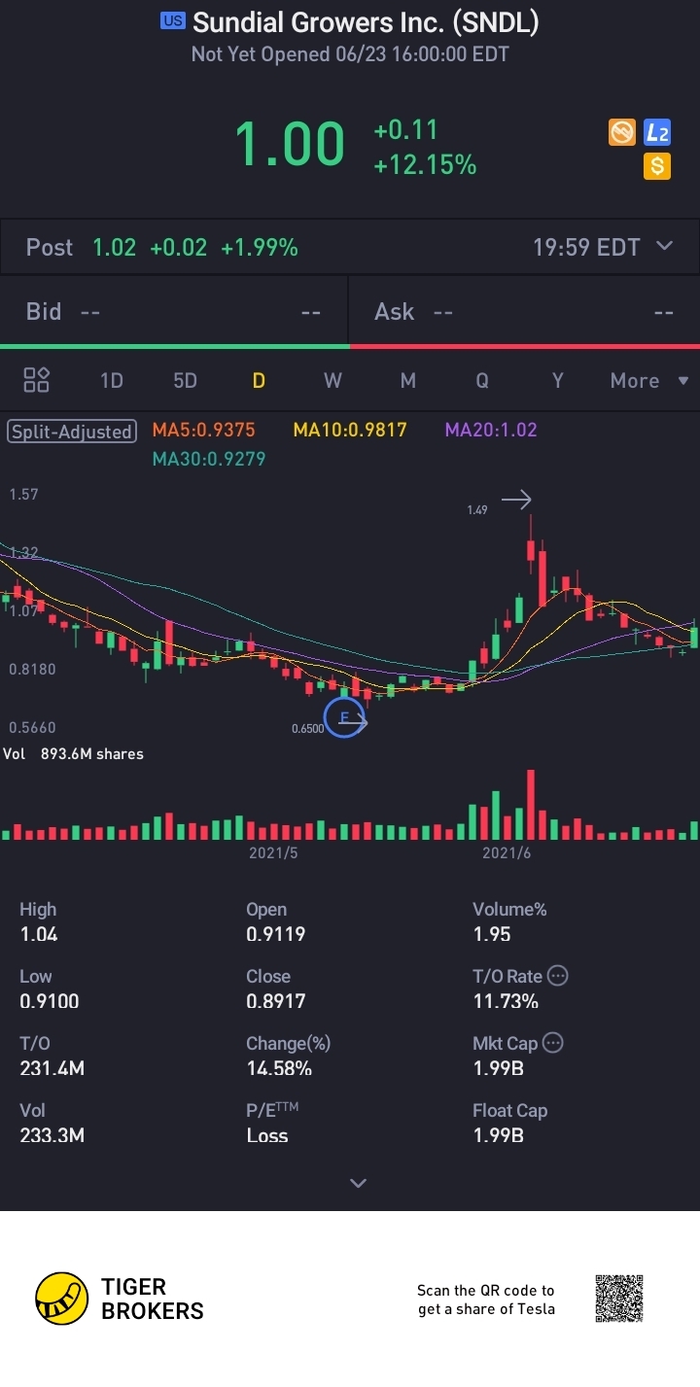Tap the 0.6500 low price label on chart
The image size is (700, 1387).
307,728
